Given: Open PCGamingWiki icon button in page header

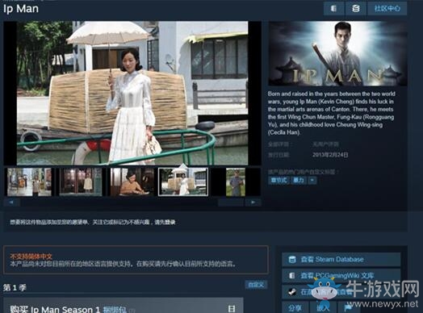Looking at the screenshot, I should (333, 8).
